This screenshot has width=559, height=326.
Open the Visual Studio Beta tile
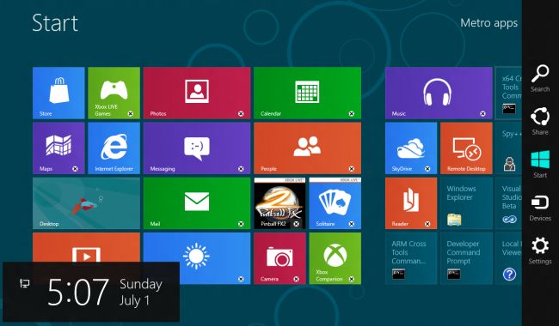[x=509, y=203]
